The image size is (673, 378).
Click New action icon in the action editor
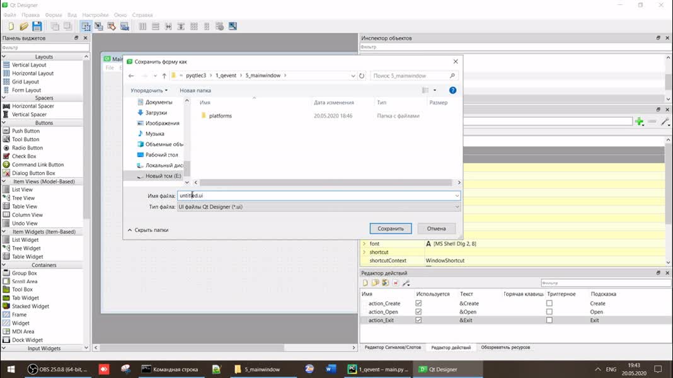[365, 283]
